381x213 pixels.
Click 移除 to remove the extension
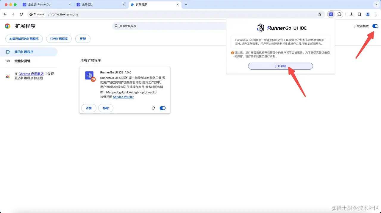tap(106, 108)
